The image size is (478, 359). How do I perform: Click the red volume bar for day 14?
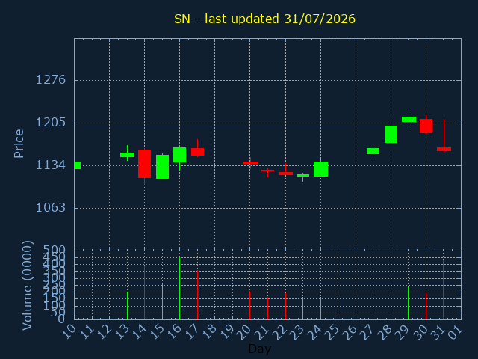[144, 292]
